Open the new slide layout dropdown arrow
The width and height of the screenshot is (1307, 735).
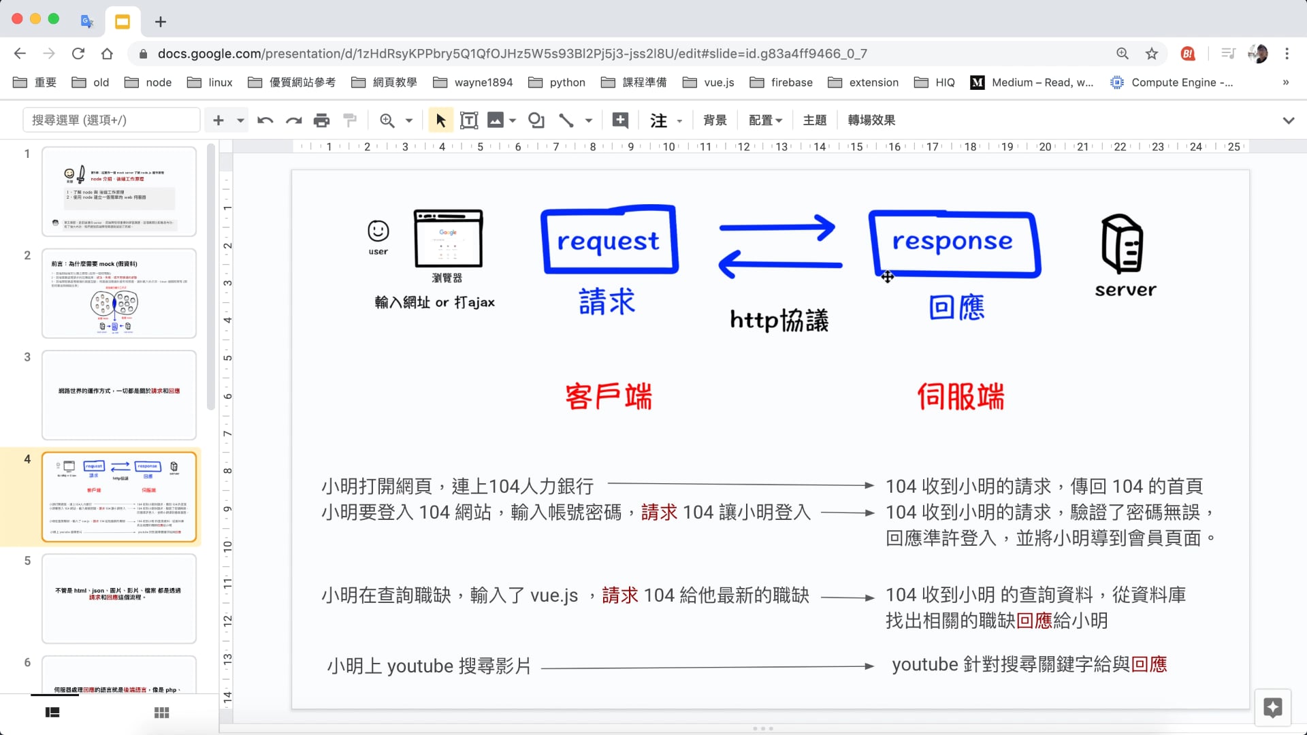[x=240, y=120]
